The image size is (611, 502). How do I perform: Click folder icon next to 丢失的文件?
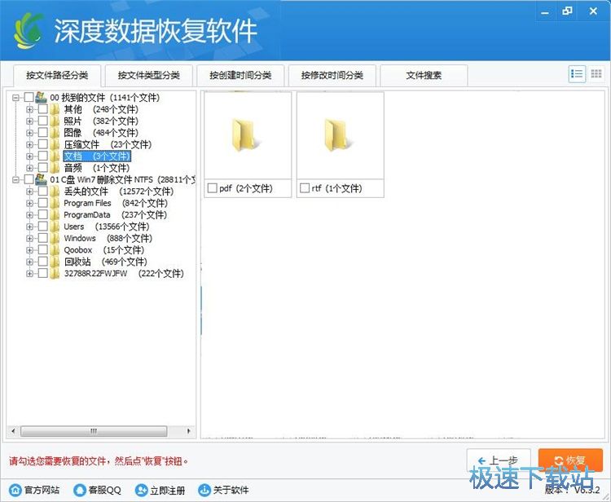coord(55,191)
